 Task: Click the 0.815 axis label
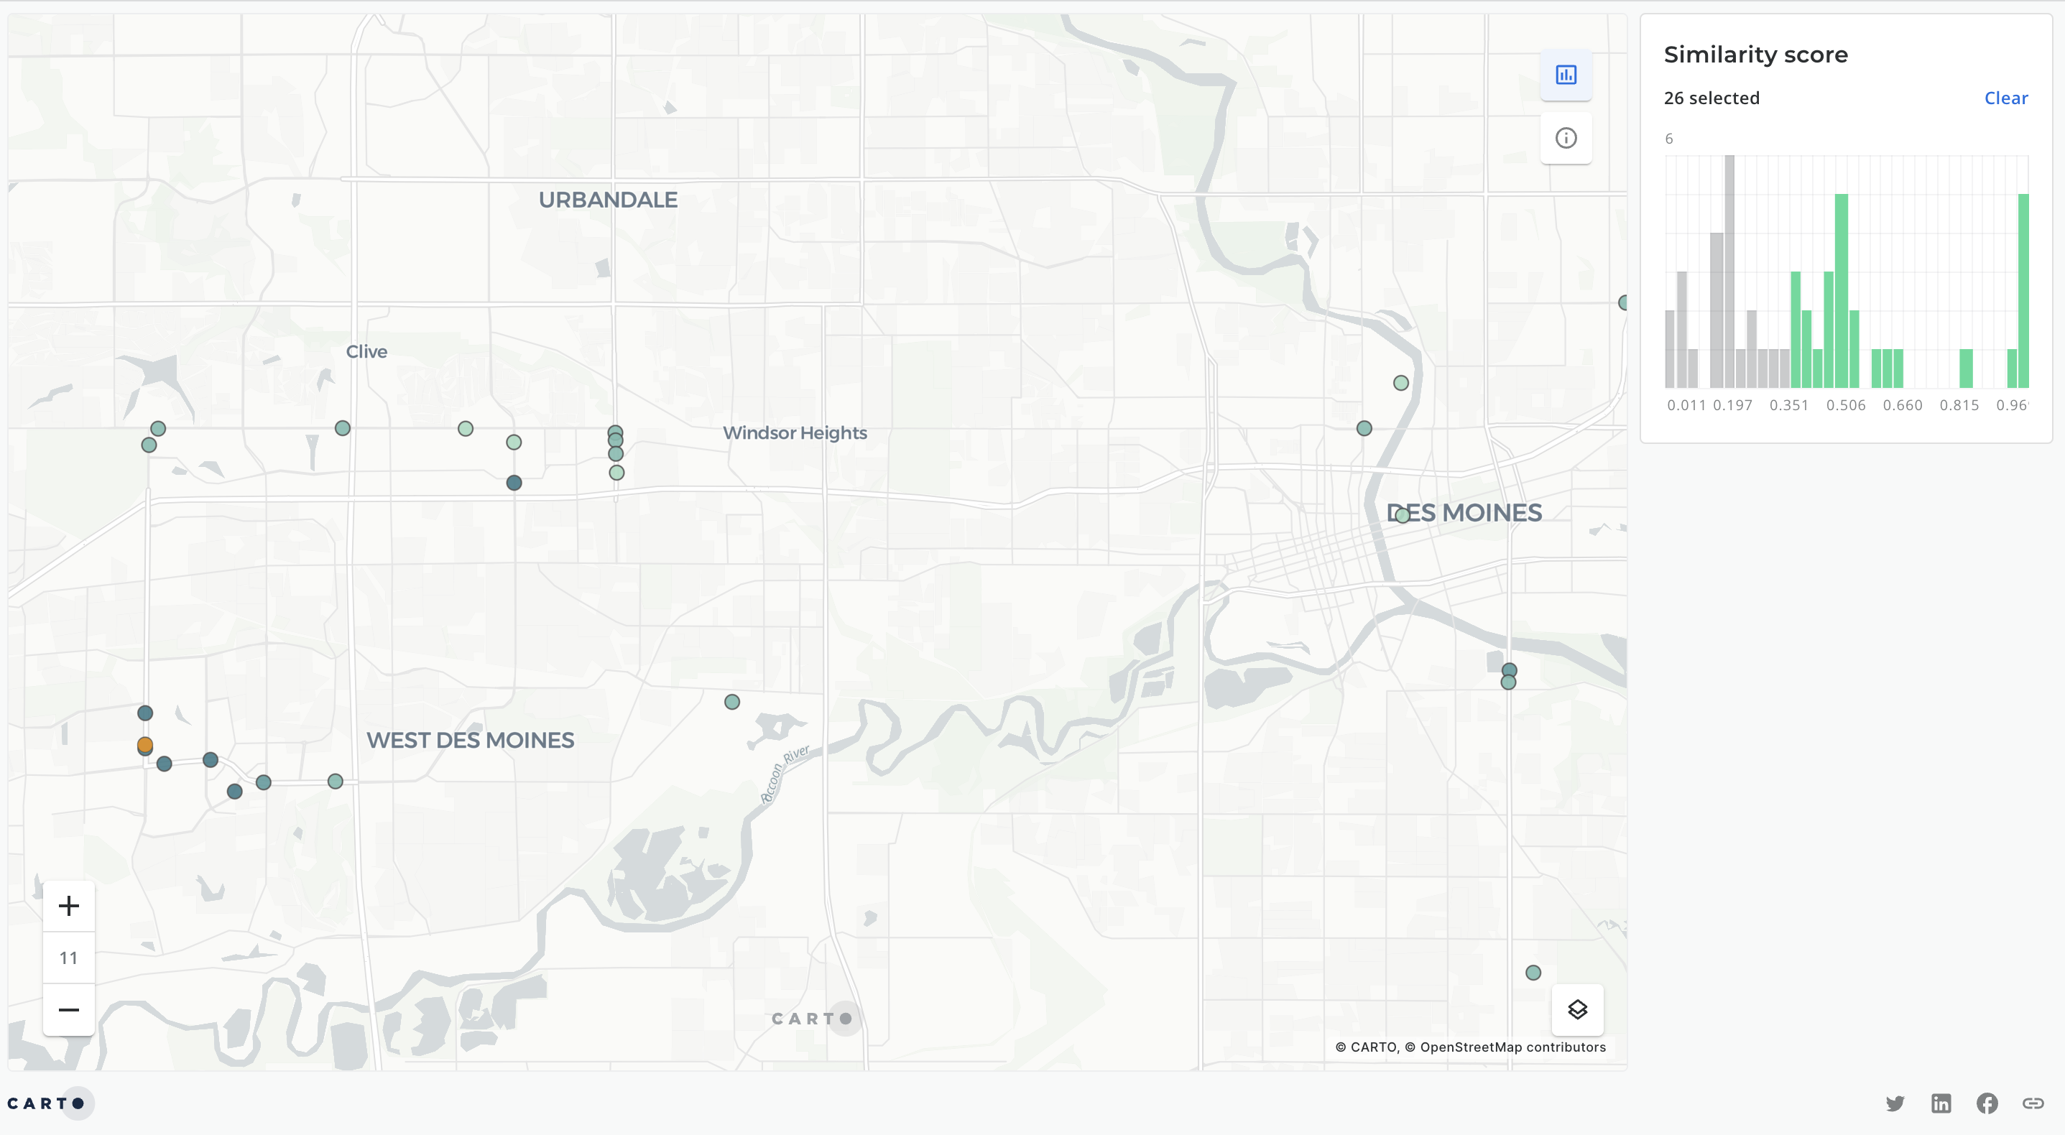(1959, 406)
